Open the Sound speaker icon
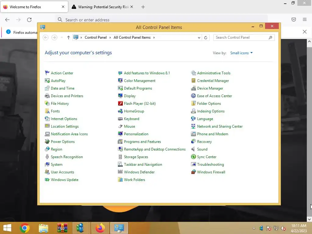The height and width of the screenshot is (234, 312). (193, 149)
